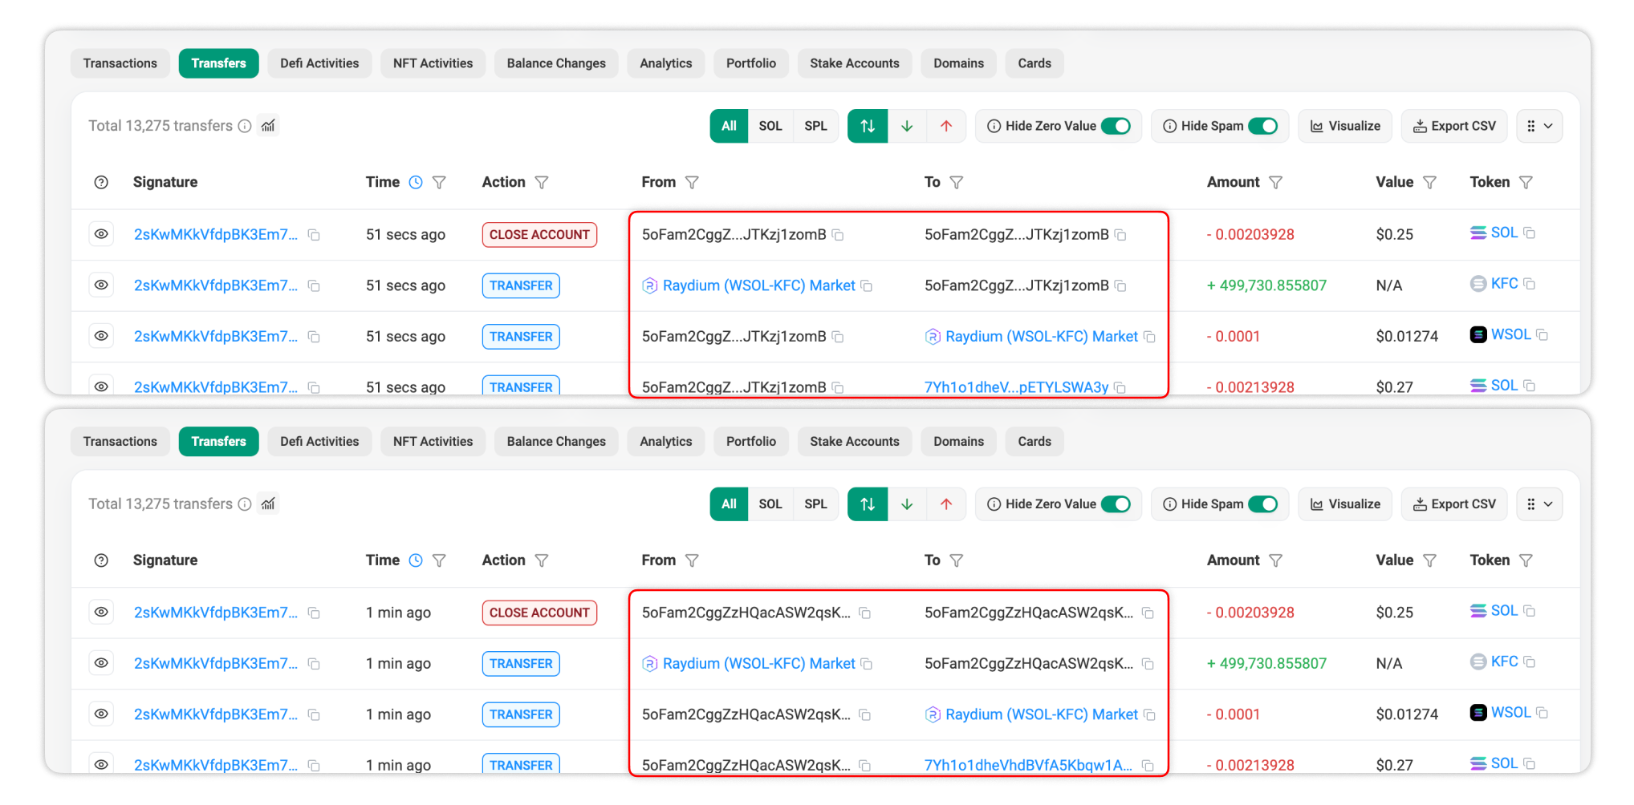Viewport: 1634px width, 805px height.
Task: Show only incoming transfers with green down arrow, upper panel
Action: pyautogui.click(x=907, y=126)
